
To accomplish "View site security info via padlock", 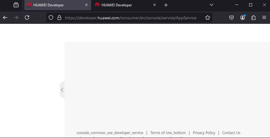I will point(59,18).
